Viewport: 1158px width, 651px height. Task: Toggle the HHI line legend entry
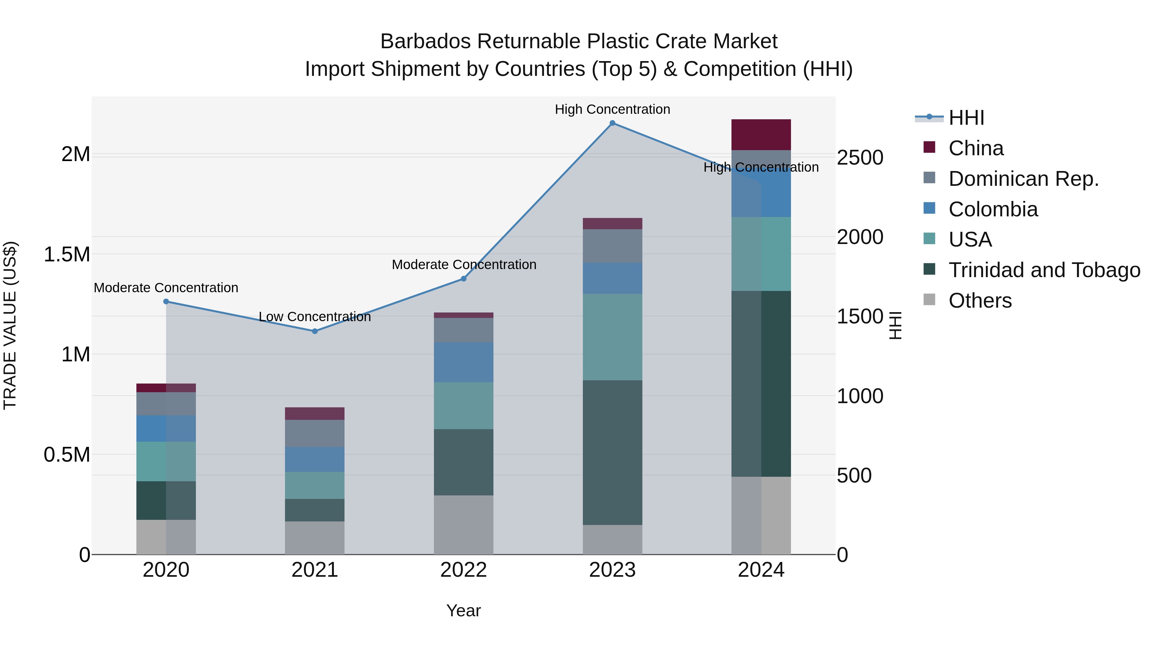(x=950, y=118)
